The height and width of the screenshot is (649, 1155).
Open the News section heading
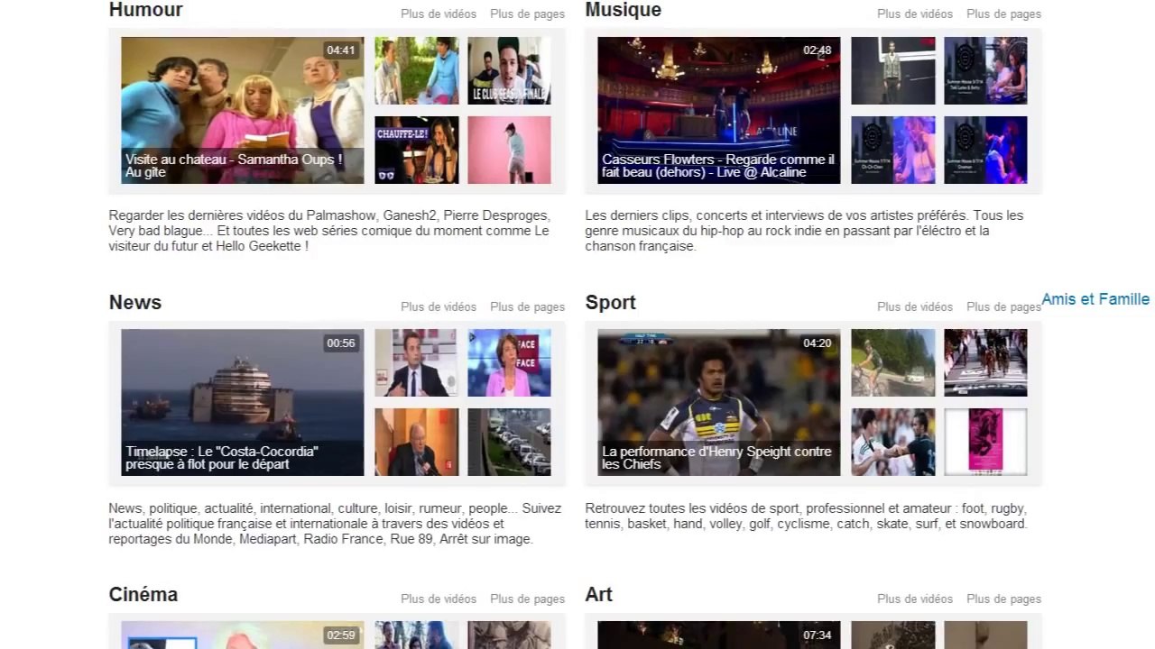point(135,302)
